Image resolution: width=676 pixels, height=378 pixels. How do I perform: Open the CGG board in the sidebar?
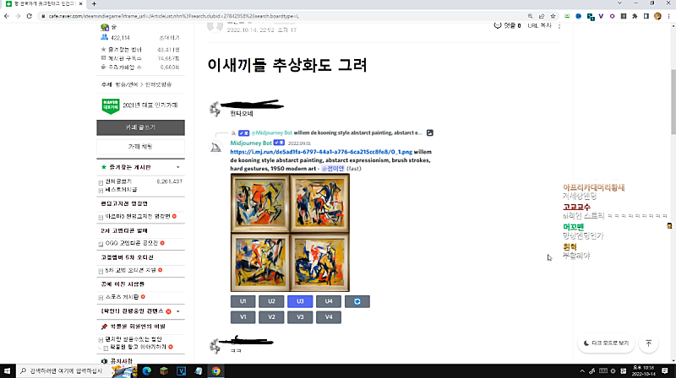pos(132,243)
